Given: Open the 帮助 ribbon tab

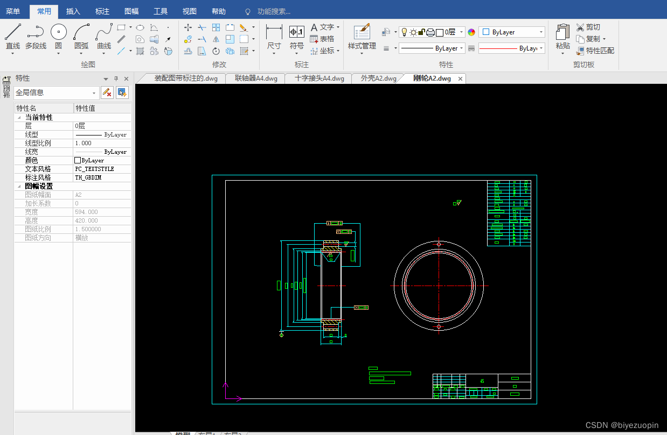Looking at the screenshot, I should (219, 11).
